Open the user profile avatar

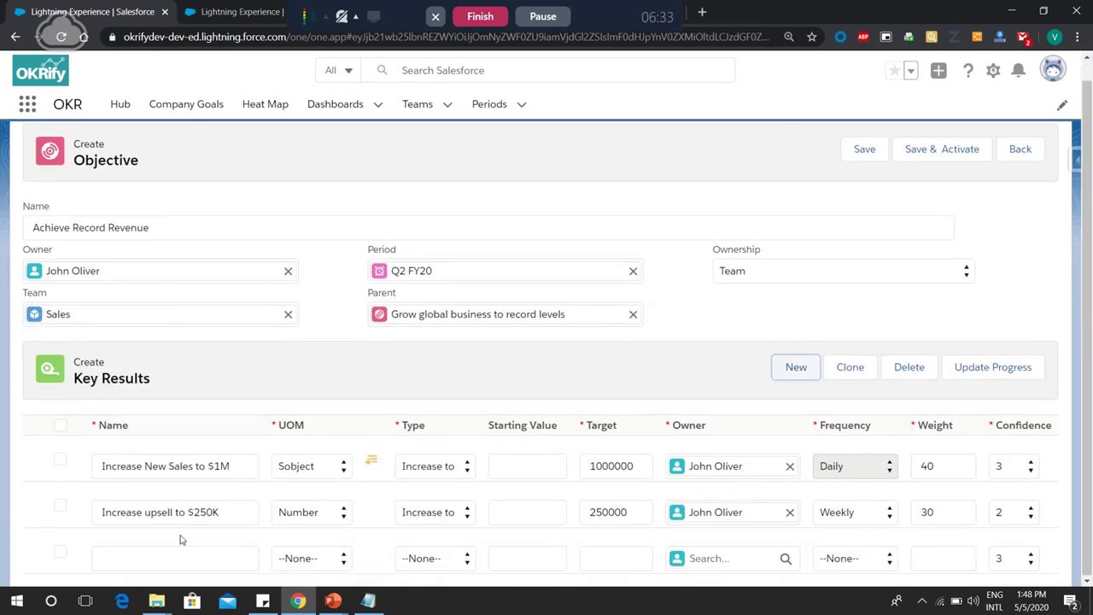pyautogui.click(x=1053, y=70)
